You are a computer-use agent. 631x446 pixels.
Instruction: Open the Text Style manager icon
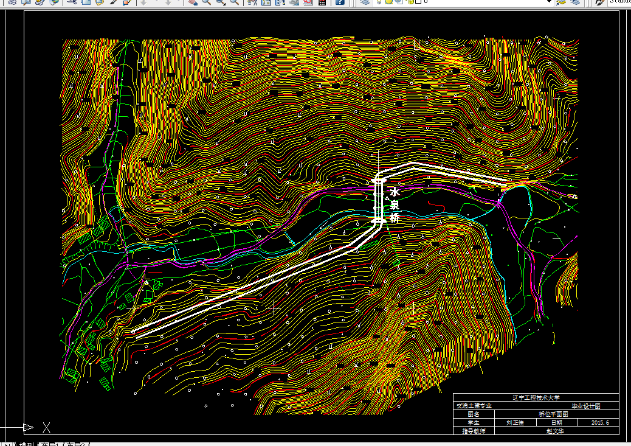tap(599, 2)
